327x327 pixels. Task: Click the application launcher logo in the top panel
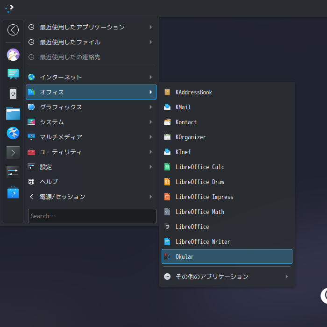point(9,8)
